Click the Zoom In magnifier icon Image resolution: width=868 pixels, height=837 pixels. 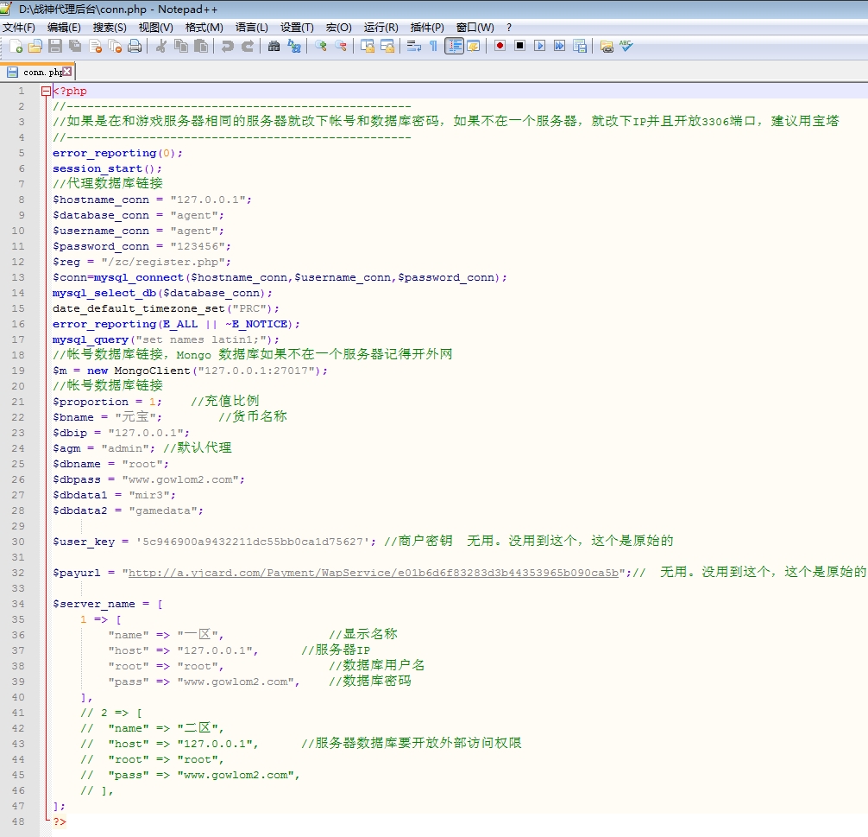pos(321,46)
